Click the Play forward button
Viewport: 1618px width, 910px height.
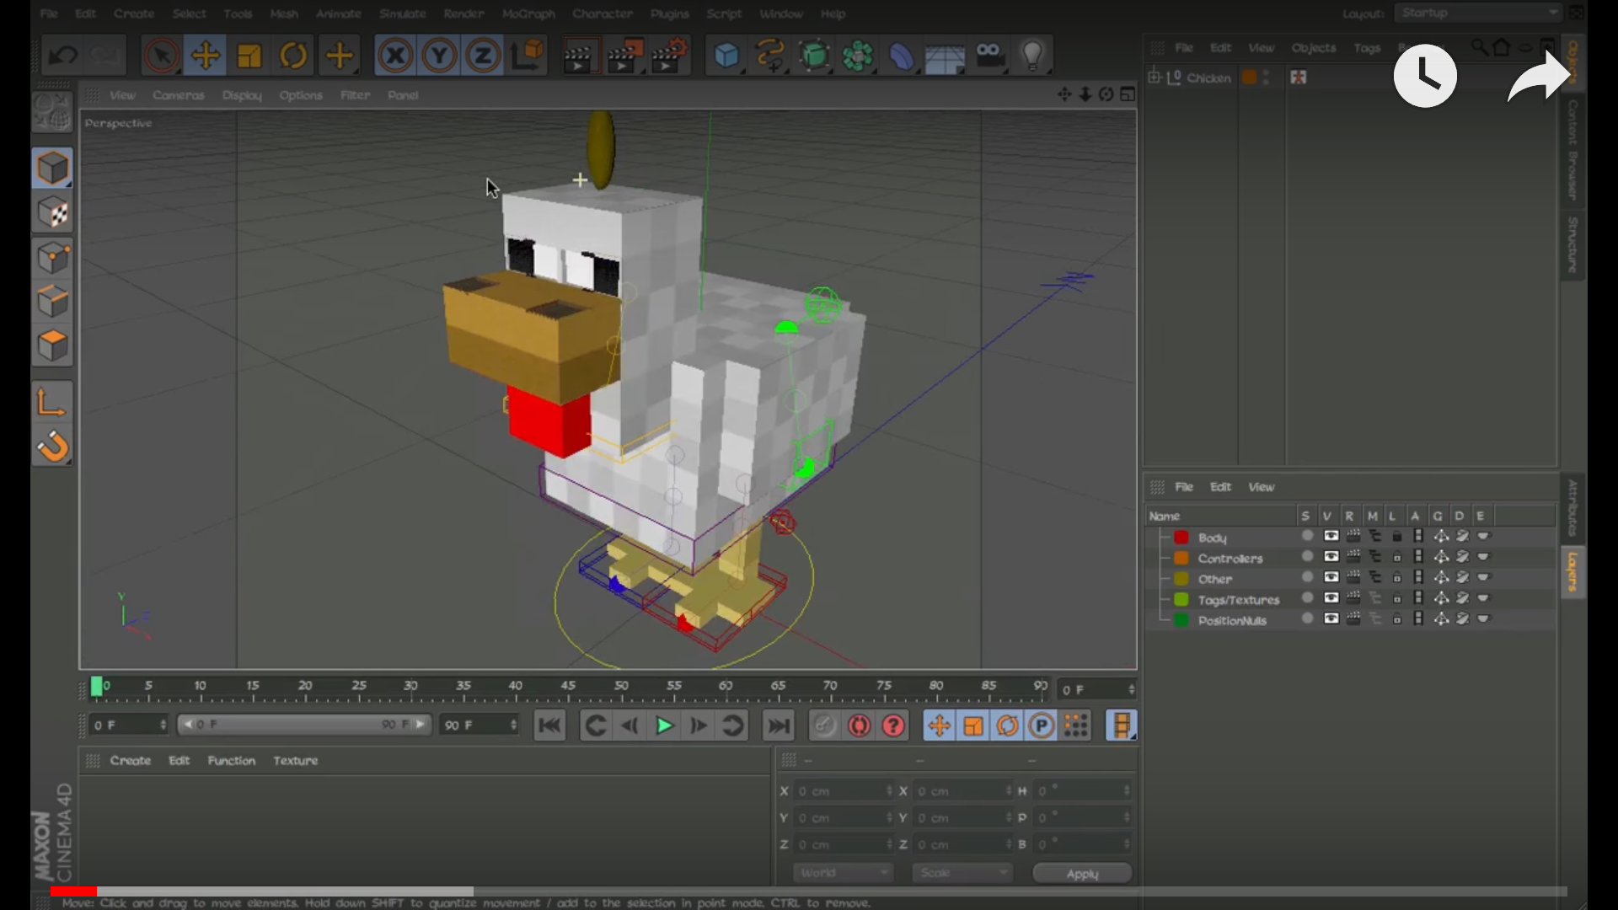pyautogui.click(x=664, y=725)
